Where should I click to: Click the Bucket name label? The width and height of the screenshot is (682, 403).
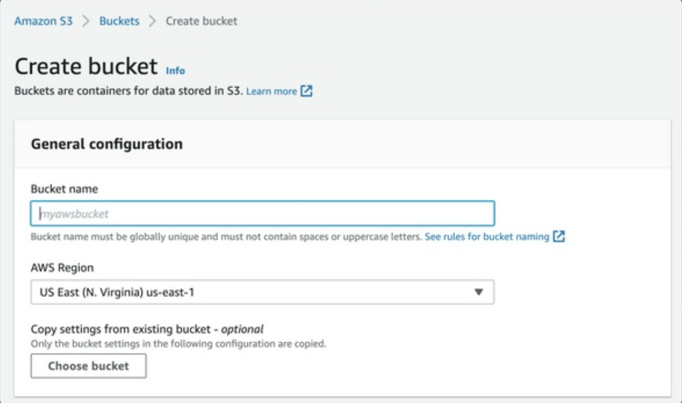(x=64, y=189)
